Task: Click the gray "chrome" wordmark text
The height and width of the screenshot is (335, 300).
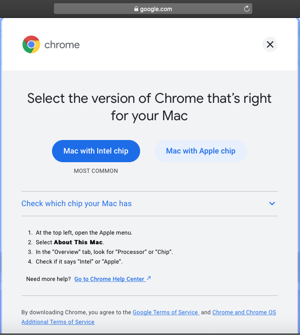Action: (x=62, y=45)
